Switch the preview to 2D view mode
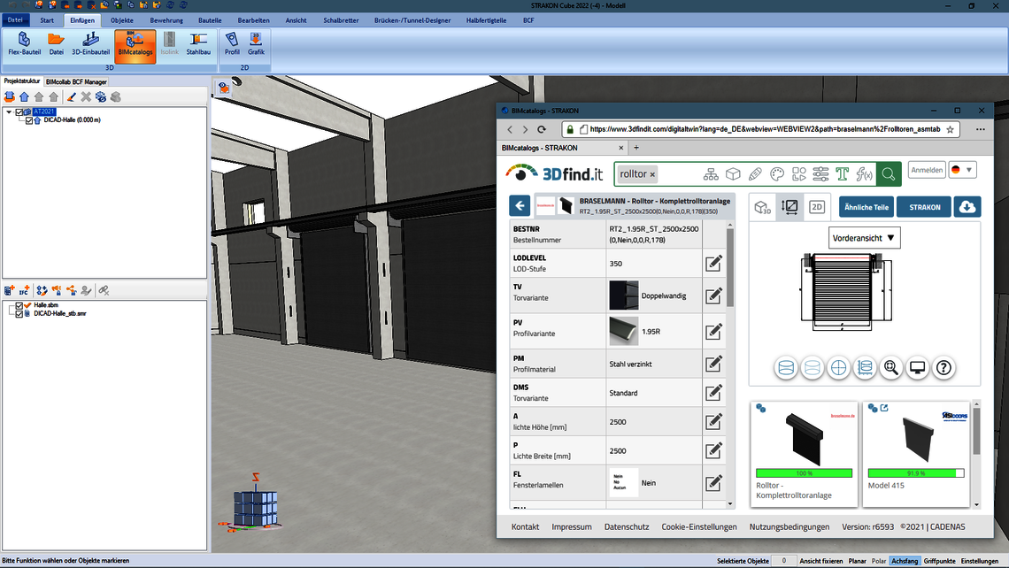The height and width of the screenshot is (568, 1009). pos(817,206)
